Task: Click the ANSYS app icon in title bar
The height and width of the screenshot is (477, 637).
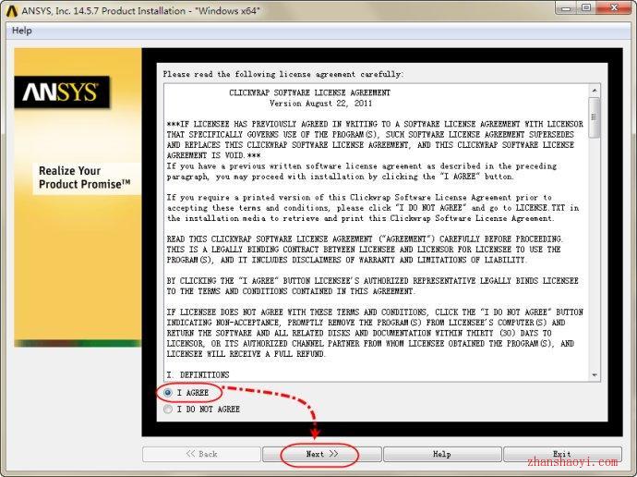Action: [x=12, y=11]
